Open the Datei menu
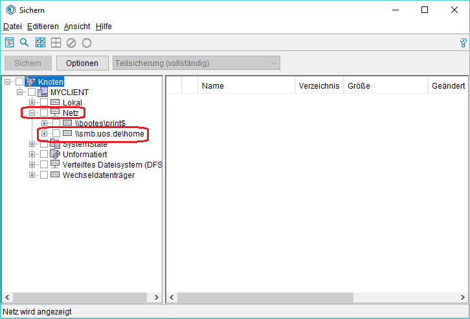This screenshot has width=470, height=319. coord(12,27)
